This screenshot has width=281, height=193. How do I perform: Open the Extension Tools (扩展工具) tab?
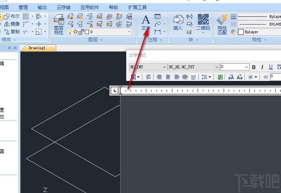138,7
